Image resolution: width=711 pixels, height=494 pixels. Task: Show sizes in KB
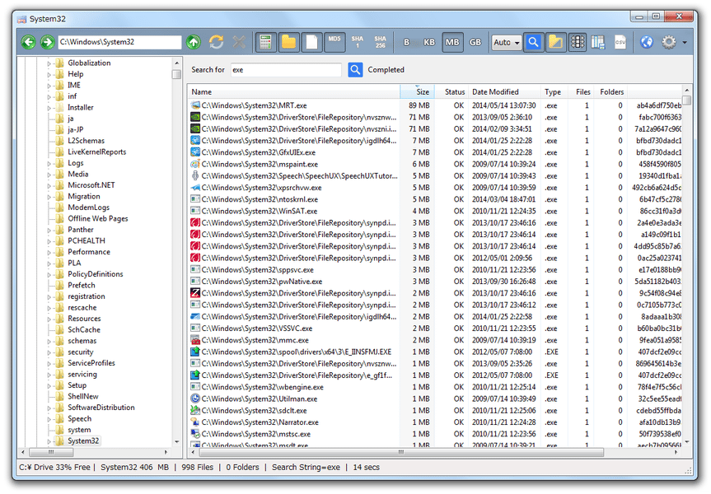429,42
